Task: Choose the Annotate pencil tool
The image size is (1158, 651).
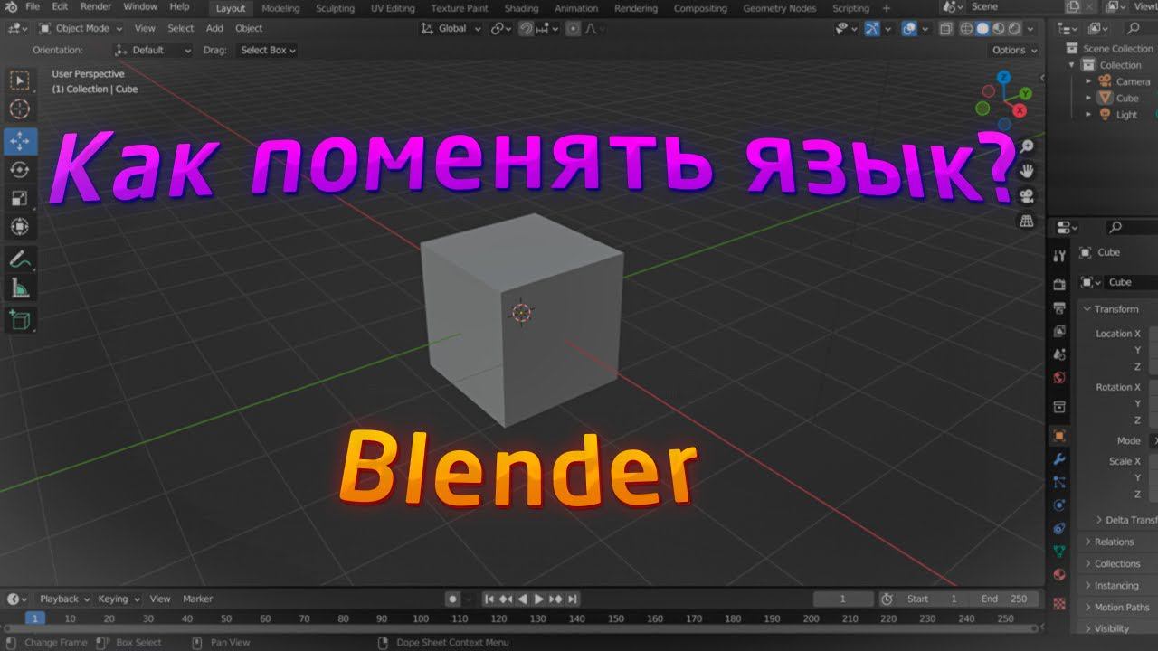Action: [x=19, y=259]
